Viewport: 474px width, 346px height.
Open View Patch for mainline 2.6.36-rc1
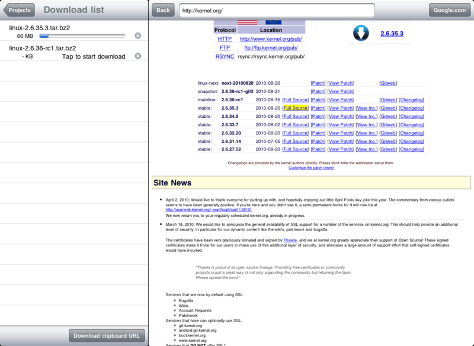(x=340, y=100)
